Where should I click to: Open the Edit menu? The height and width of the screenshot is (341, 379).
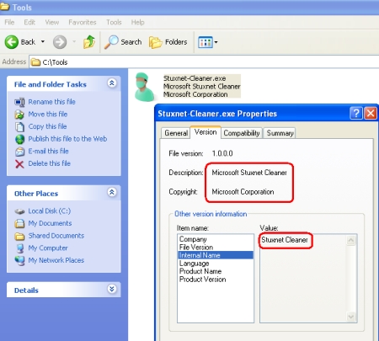[29, 22]
